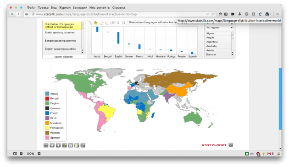Click the download arrow icon below the map
Screen dimensions: 289x167
[x=58, y=145]
